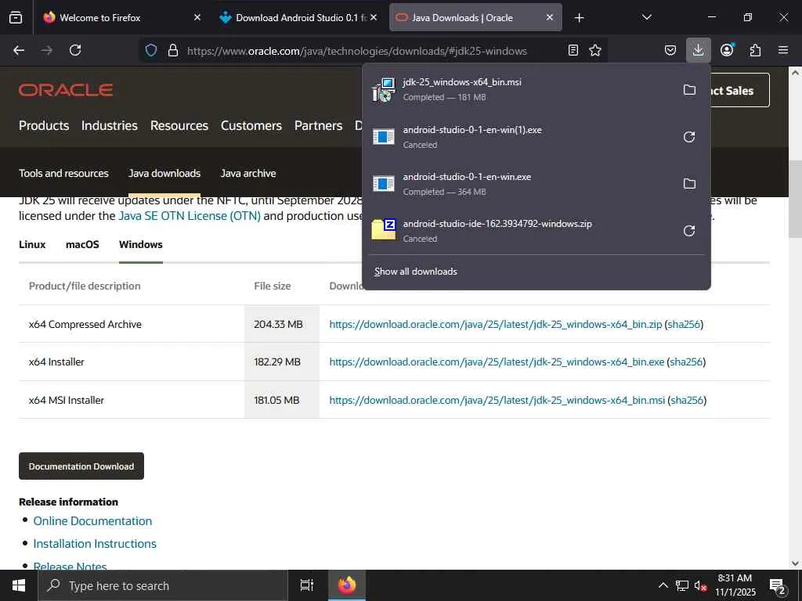Open the Windows Start menu
Screen dimensions: 802x601
(x=19, y=585)
